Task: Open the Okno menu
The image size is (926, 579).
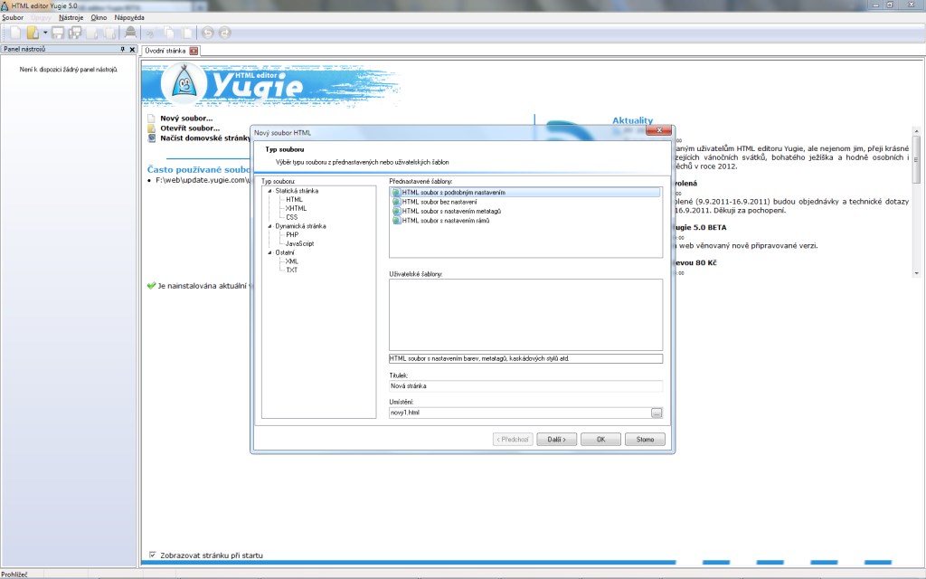Action: pos(99,18)
